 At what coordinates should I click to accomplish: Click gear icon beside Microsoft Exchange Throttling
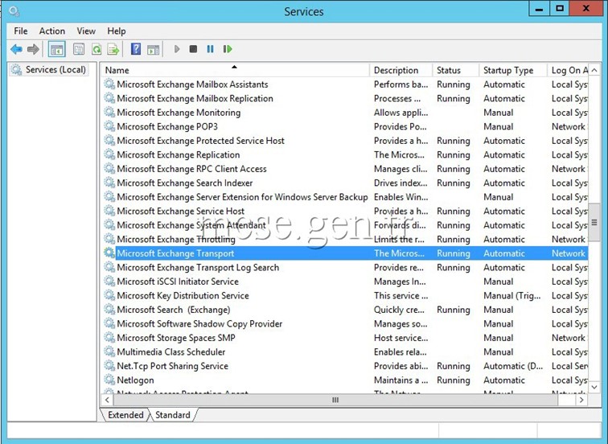[109, 239]
